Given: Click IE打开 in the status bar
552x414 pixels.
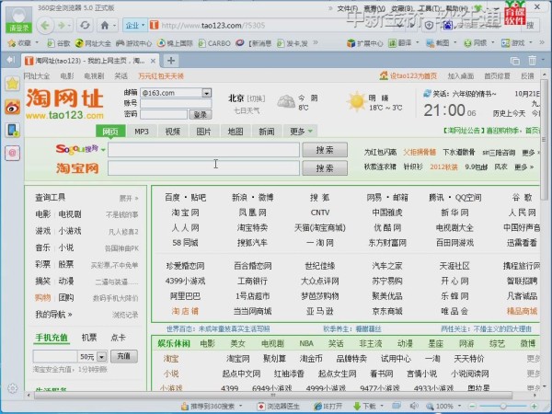Looking at the screenshot, I should coord(328,407).
